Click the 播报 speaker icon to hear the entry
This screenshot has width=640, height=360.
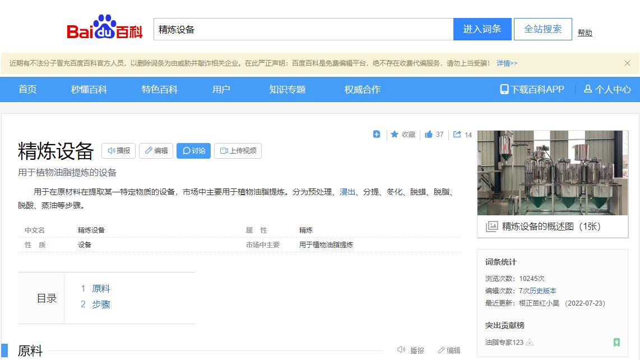pyautogui.click(x=112, y=150)
